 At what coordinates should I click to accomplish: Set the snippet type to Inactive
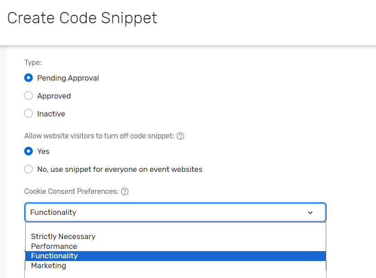pyautogui.click(x=29, y=114)
